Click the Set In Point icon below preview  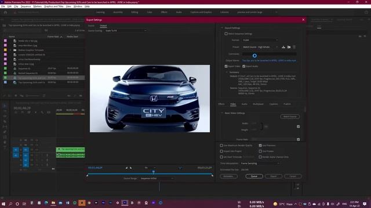coord(126,168)
